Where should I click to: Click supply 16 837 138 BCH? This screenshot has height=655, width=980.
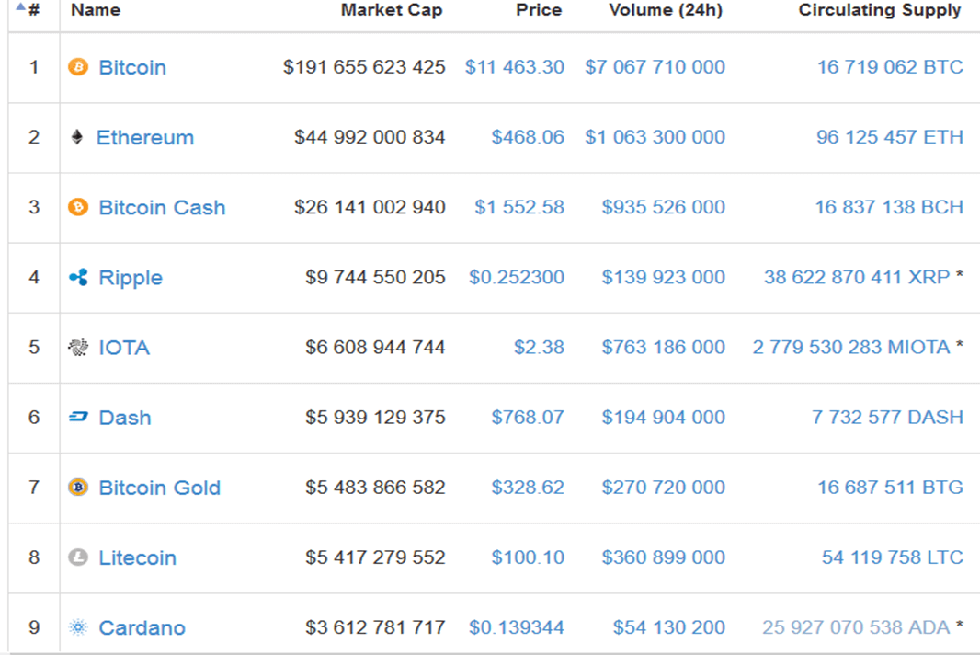[889, 207]
